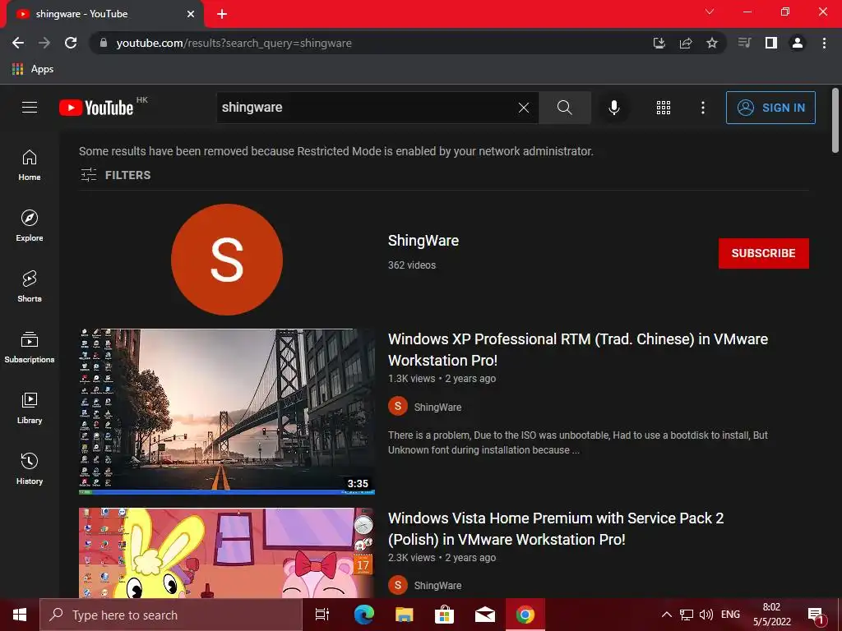
Task: Click the SIGN IN button
Action: point(770,108)
